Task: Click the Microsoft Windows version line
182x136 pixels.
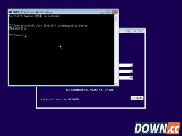Action: pos(34,16)
